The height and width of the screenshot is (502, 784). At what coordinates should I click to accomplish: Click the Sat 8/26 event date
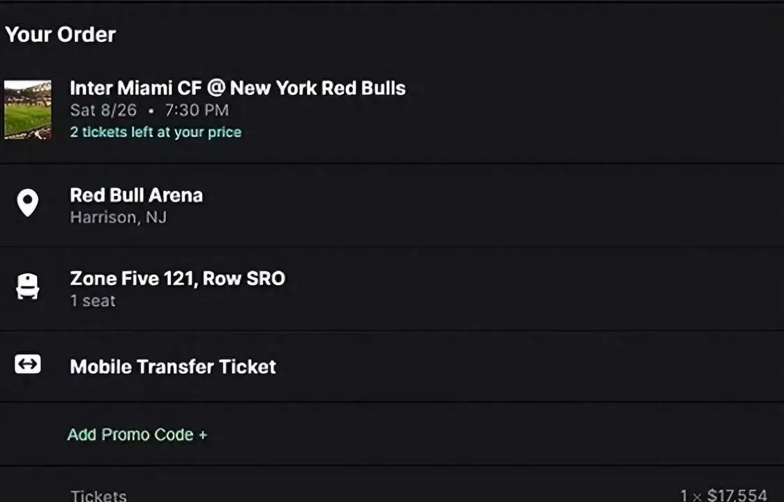103,110
